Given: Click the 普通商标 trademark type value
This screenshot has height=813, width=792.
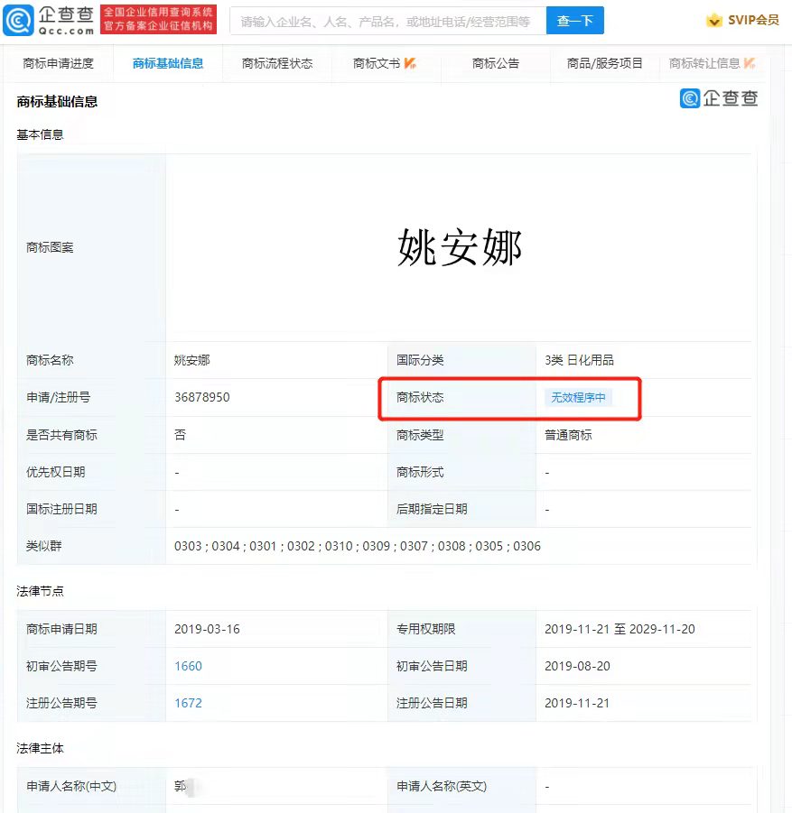Looking at the screenshot, I should pyautogui.click(x=568, y=435).
